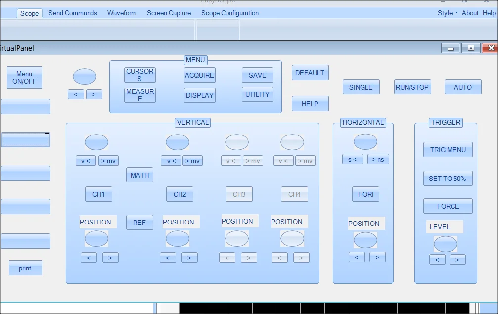Decrease timebase with '> ns' button
498x314 pixels.
click(x=378, y=159)
